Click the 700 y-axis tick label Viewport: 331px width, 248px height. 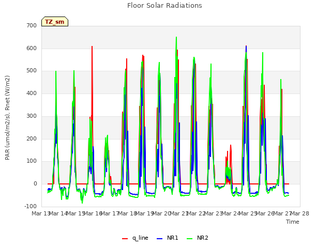(x=32, y=25)
